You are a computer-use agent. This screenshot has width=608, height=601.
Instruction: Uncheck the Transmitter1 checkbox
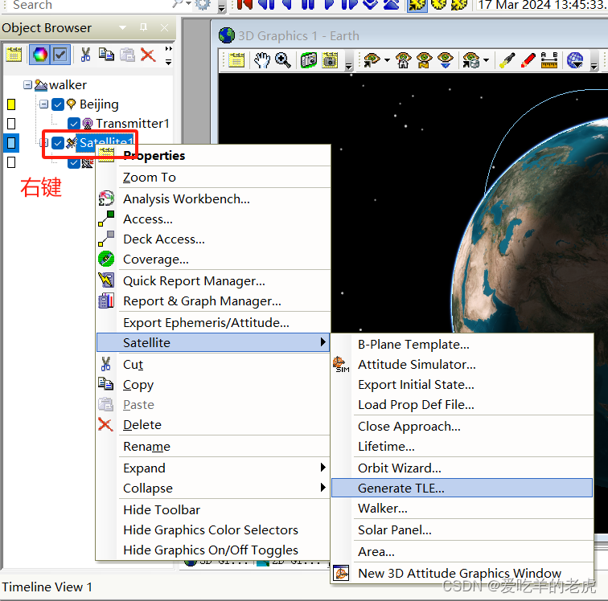(74, 123)
